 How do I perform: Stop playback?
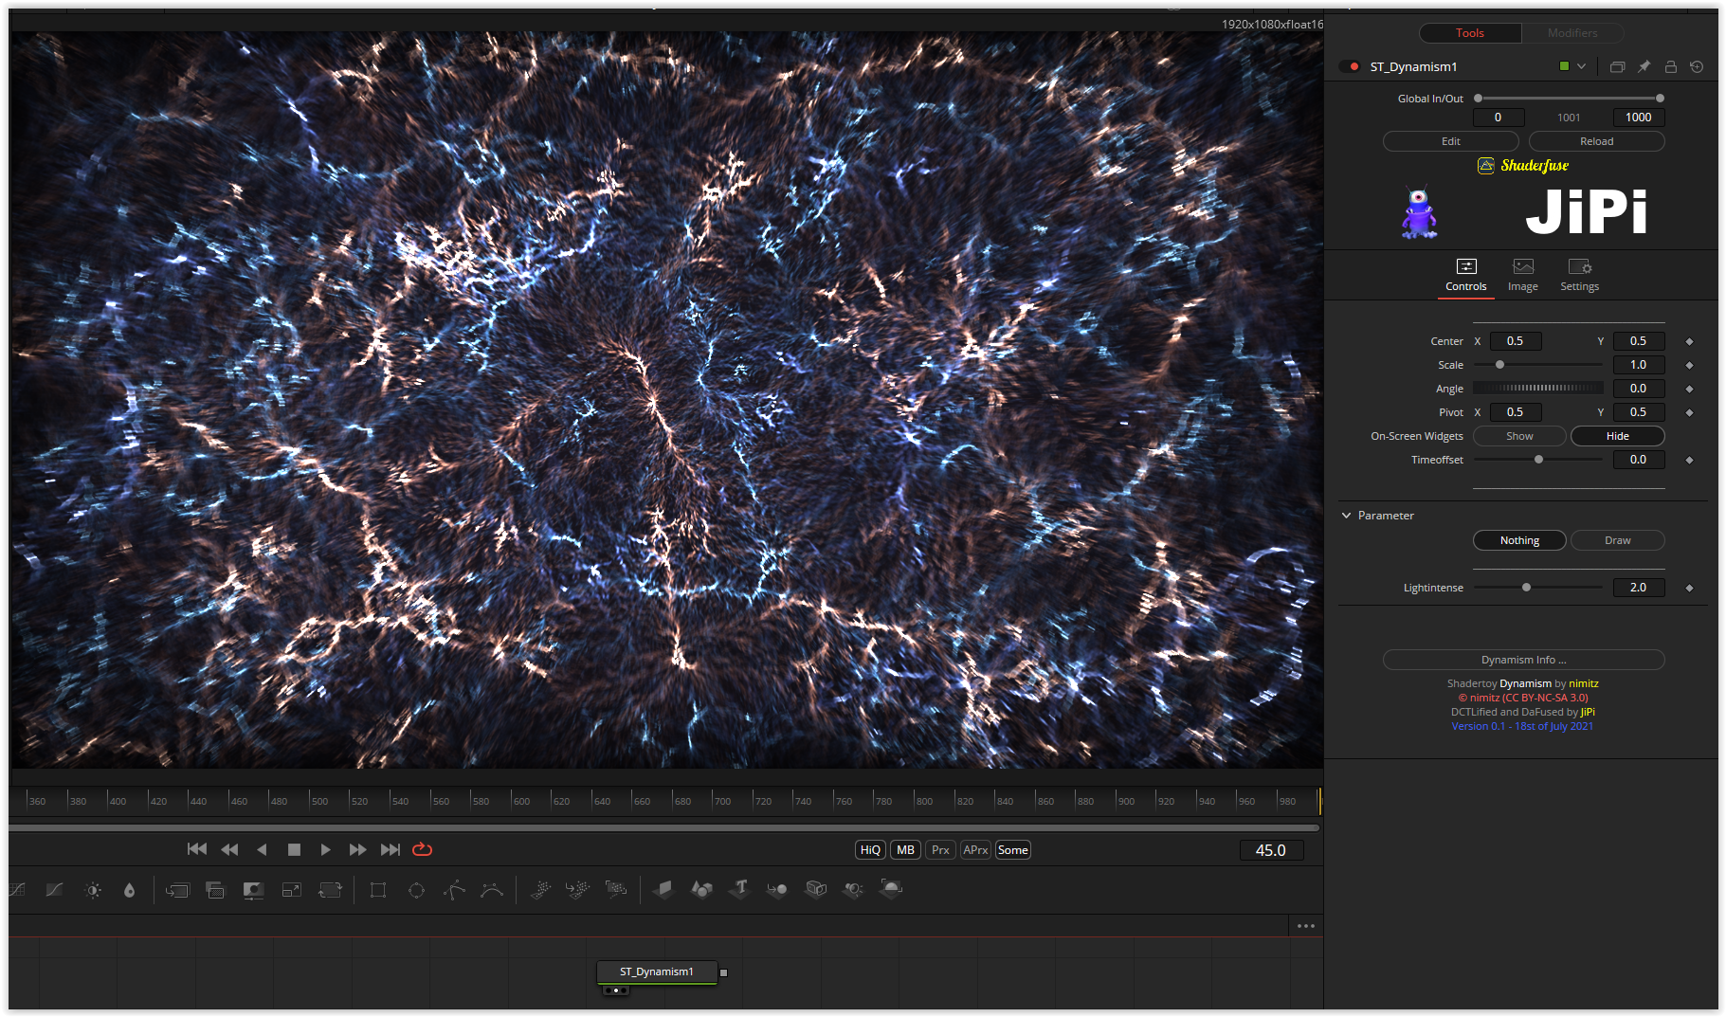coord(294,849)
